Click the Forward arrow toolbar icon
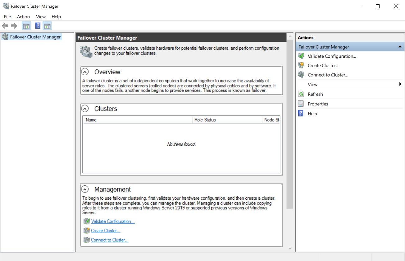The height and width of the screenshot is (261, 405). tap(14, 26)
